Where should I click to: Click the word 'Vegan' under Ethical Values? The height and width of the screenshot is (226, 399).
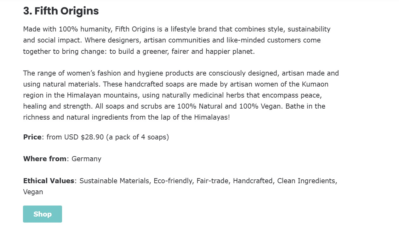[33, 192]
